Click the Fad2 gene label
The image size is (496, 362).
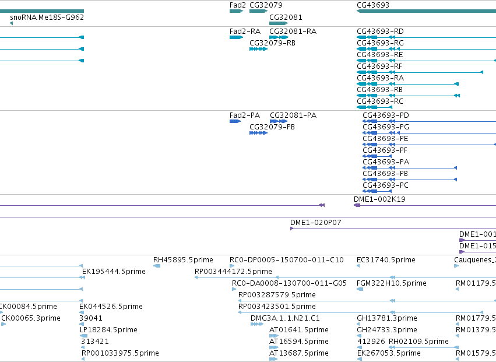238,5
